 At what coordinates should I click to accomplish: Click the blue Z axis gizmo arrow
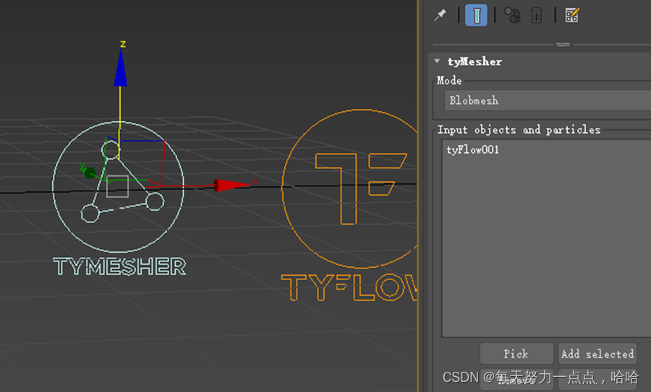120,67
